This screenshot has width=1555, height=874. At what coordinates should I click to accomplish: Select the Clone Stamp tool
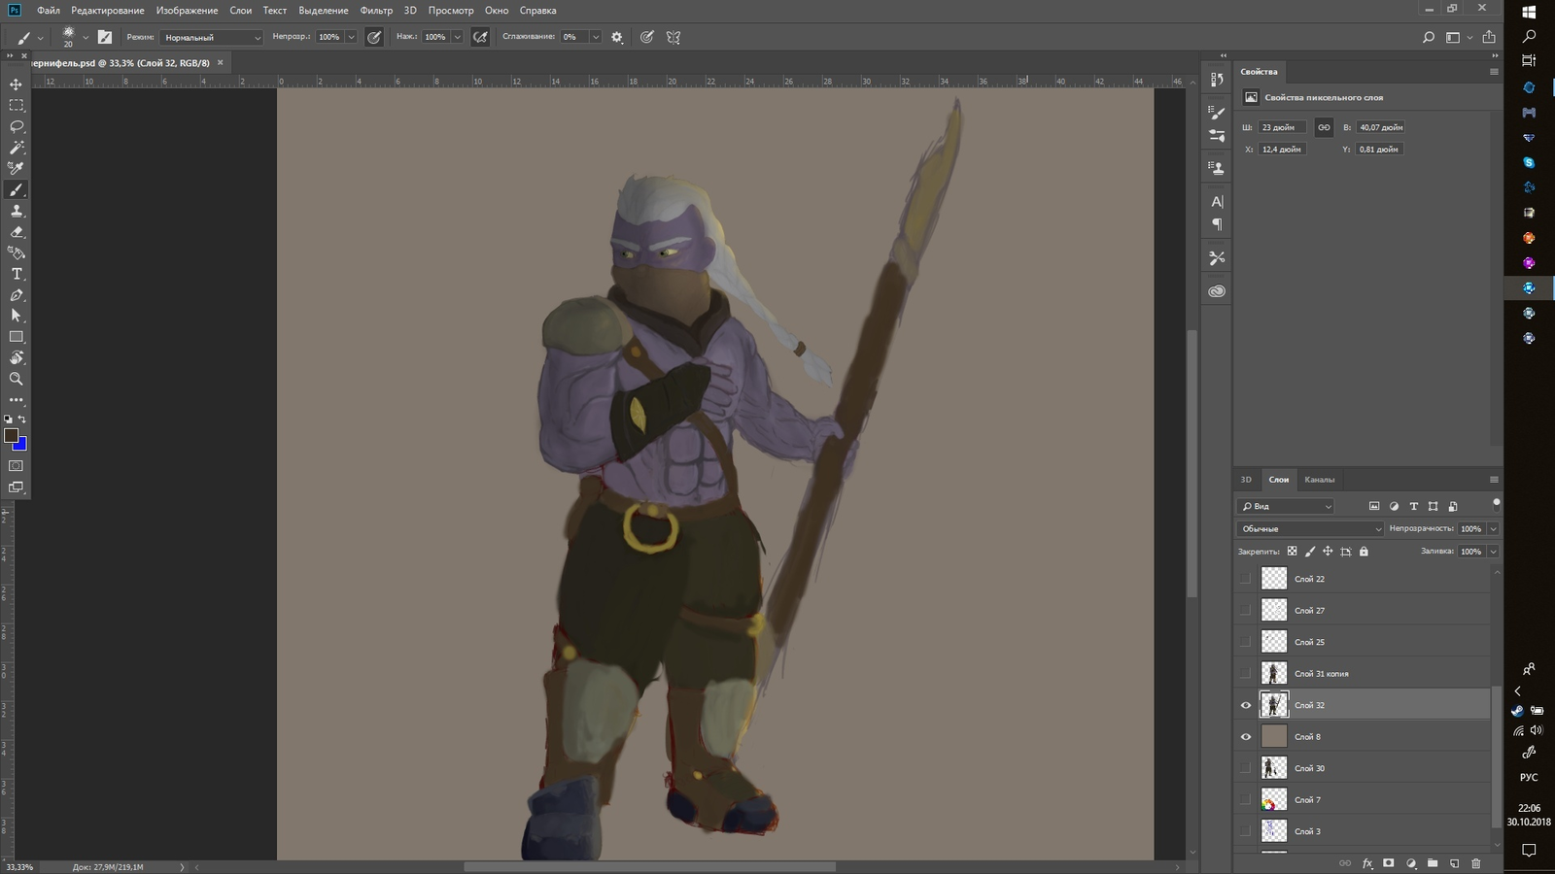[x=16, y=211]
